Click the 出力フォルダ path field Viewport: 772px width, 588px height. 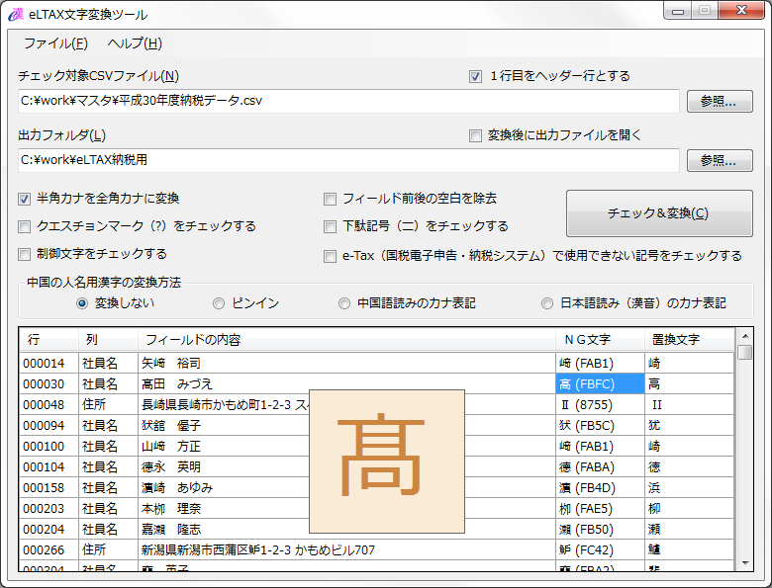click(x=348, y=160)
